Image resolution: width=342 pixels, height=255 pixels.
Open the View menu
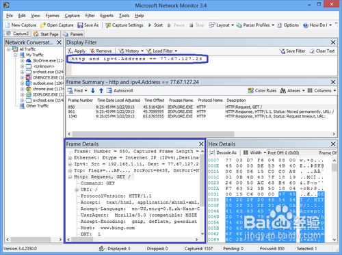[x=36, y=16]
